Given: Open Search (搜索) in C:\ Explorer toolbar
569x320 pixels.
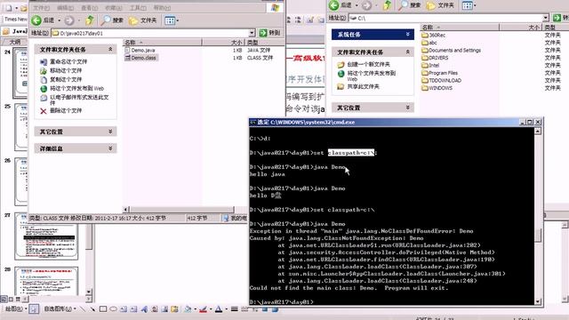Looking at the screenshot, I should (x=409, y=5).
